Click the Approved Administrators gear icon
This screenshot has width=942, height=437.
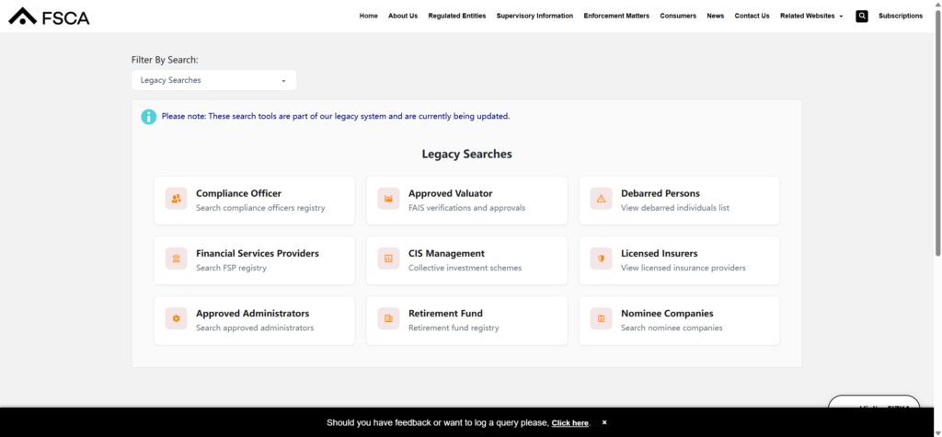point(176,318)
